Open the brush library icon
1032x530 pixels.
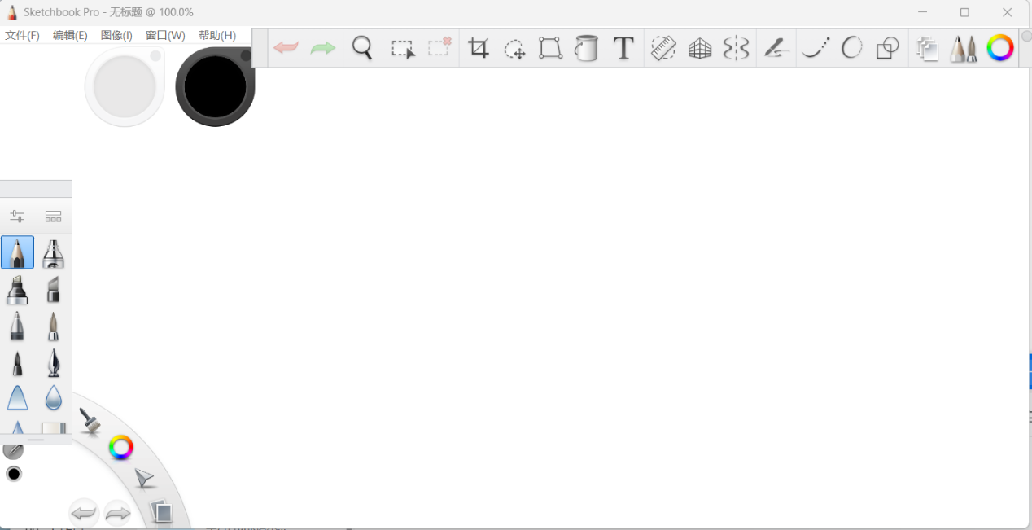click(54, 217)
